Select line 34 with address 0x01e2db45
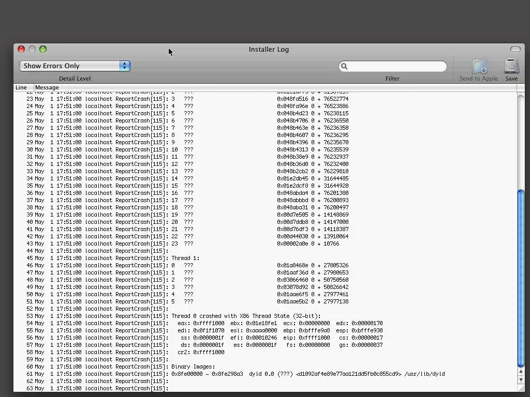 (265, 178)
